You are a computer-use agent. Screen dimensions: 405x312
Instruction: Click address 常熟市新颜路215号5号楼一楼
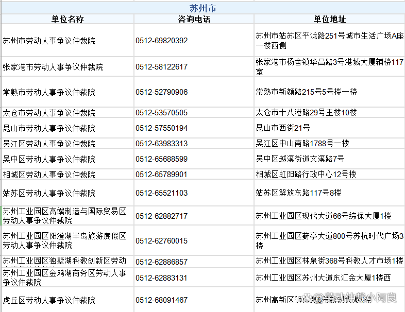(307, 92)
